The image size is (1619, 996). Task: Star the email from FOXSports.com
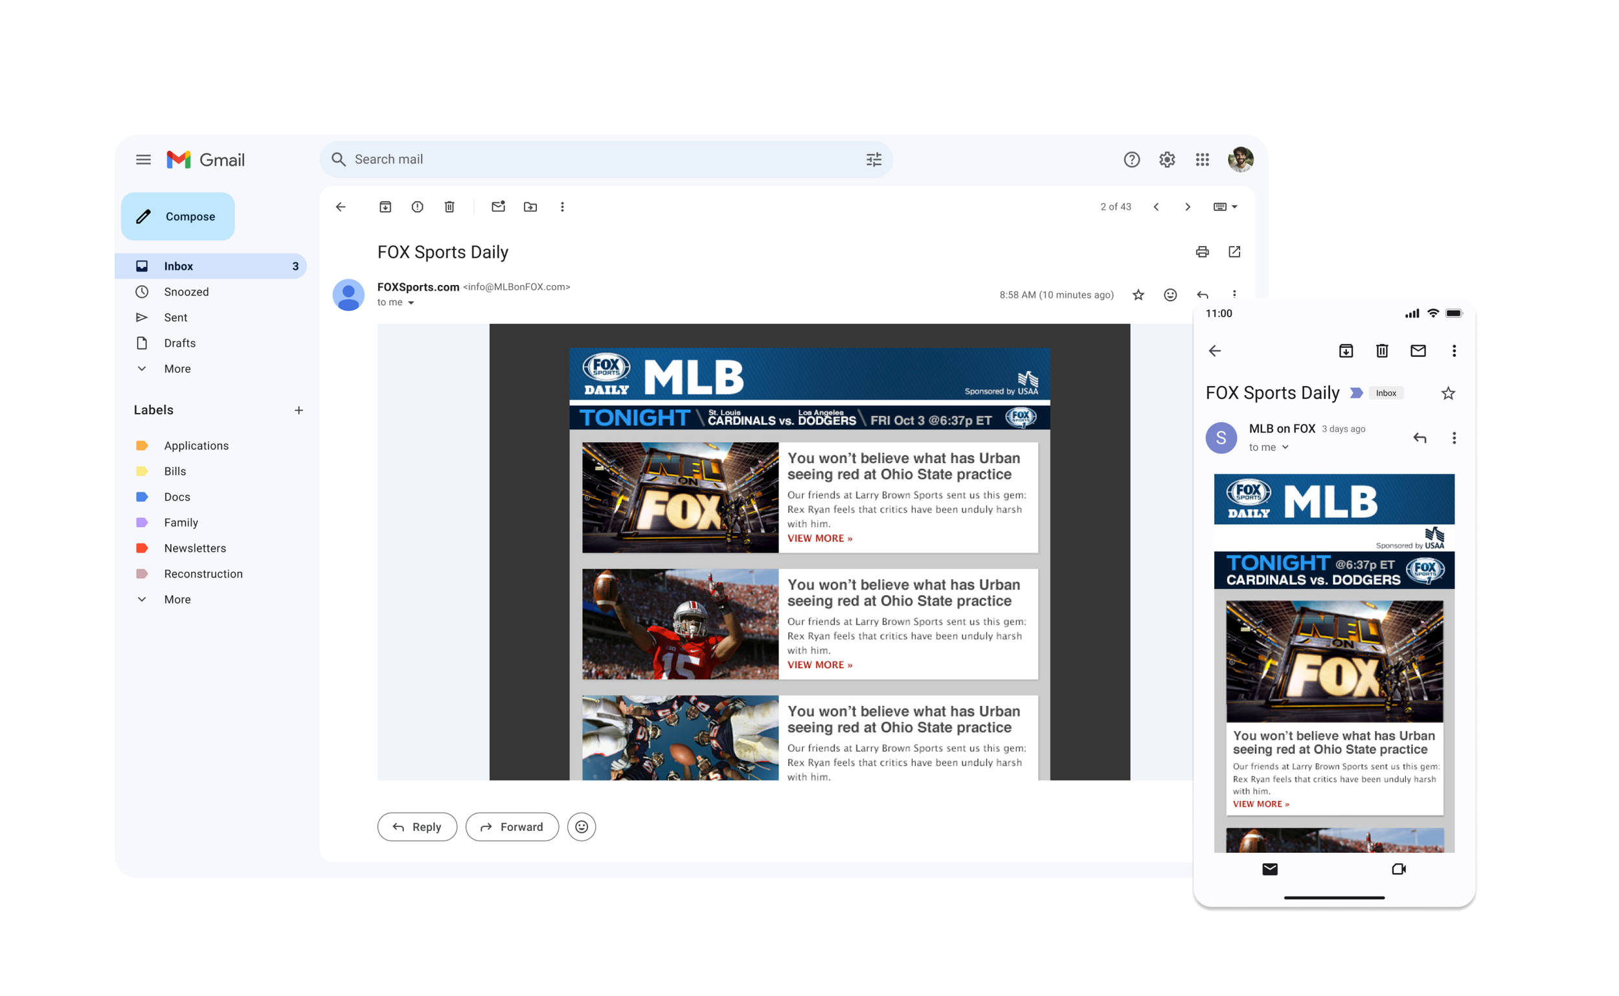pos(1138,295)
